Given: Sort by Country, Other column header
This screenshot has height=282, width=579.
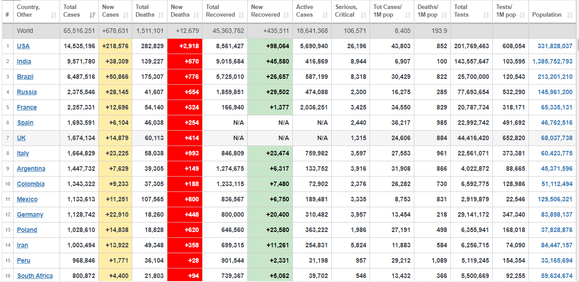Looking at the screenshot, I should [x=37, y=11].
